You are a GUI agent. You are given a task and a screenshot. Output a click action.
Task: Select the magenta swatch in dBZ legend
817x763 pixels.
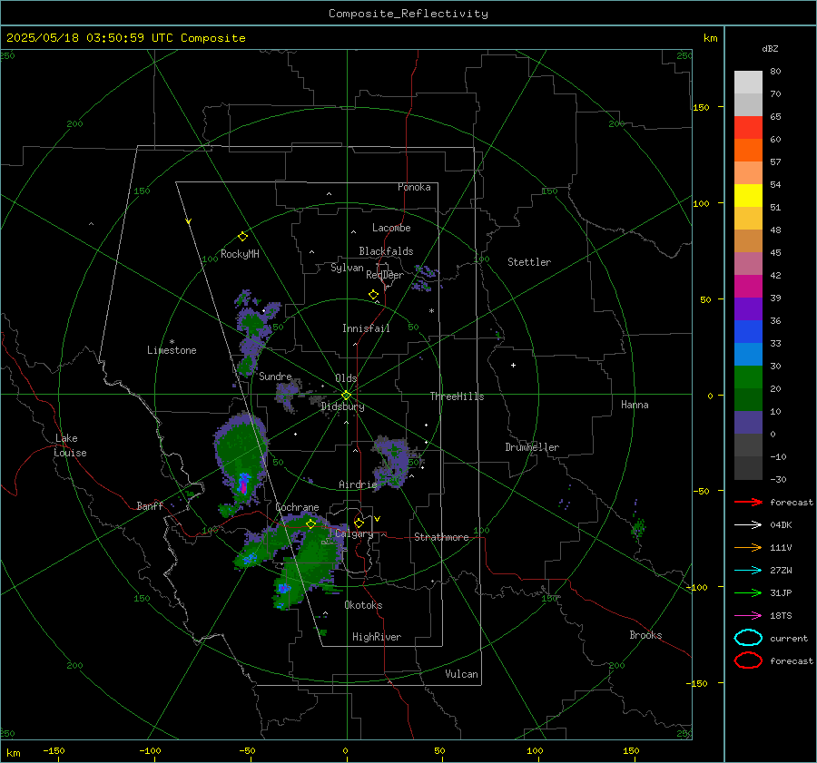(x=748, y=287)
